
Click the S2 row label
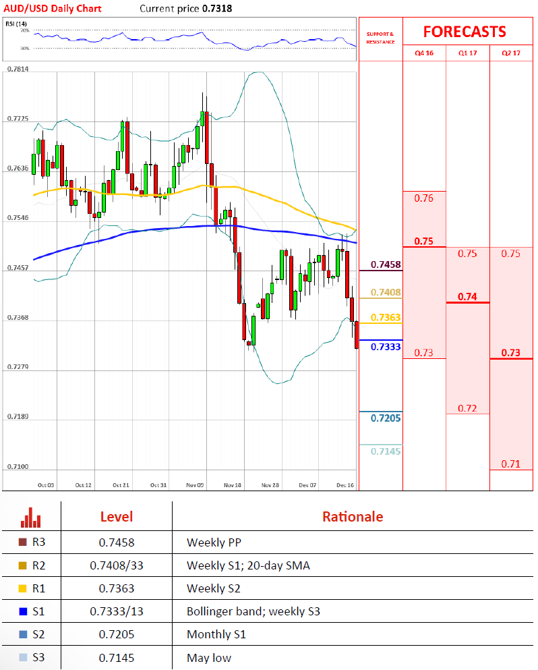38,634
